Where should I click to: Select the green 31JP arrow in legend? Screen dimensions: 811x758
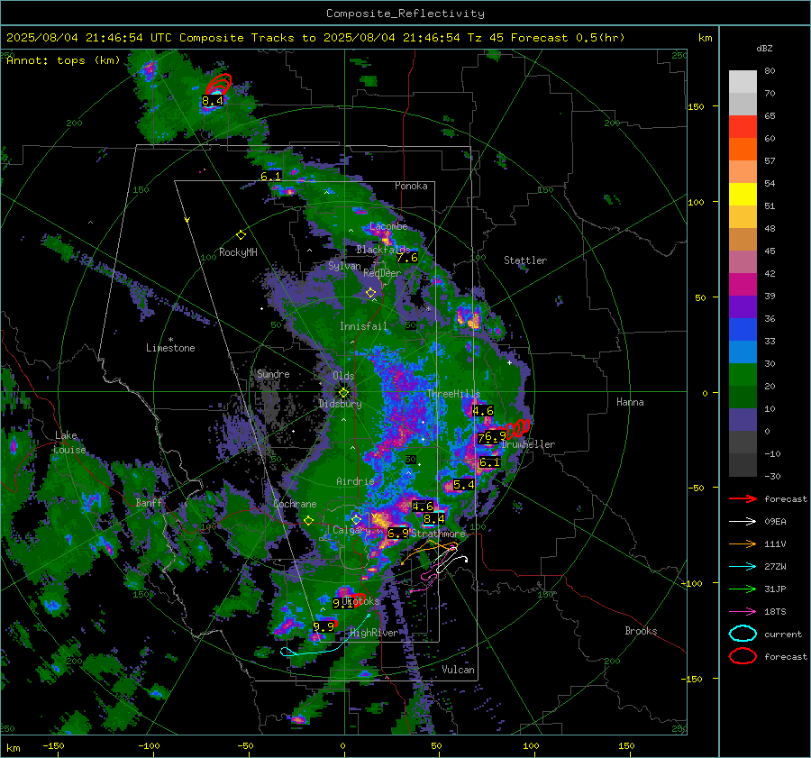(x=743, y=589)
